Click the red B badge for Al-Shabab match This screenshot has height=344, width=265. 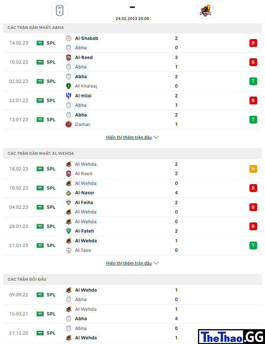click(253, 43)
